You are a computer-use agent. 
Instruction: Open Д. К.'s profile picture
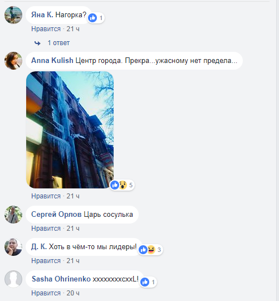point(13,247)
